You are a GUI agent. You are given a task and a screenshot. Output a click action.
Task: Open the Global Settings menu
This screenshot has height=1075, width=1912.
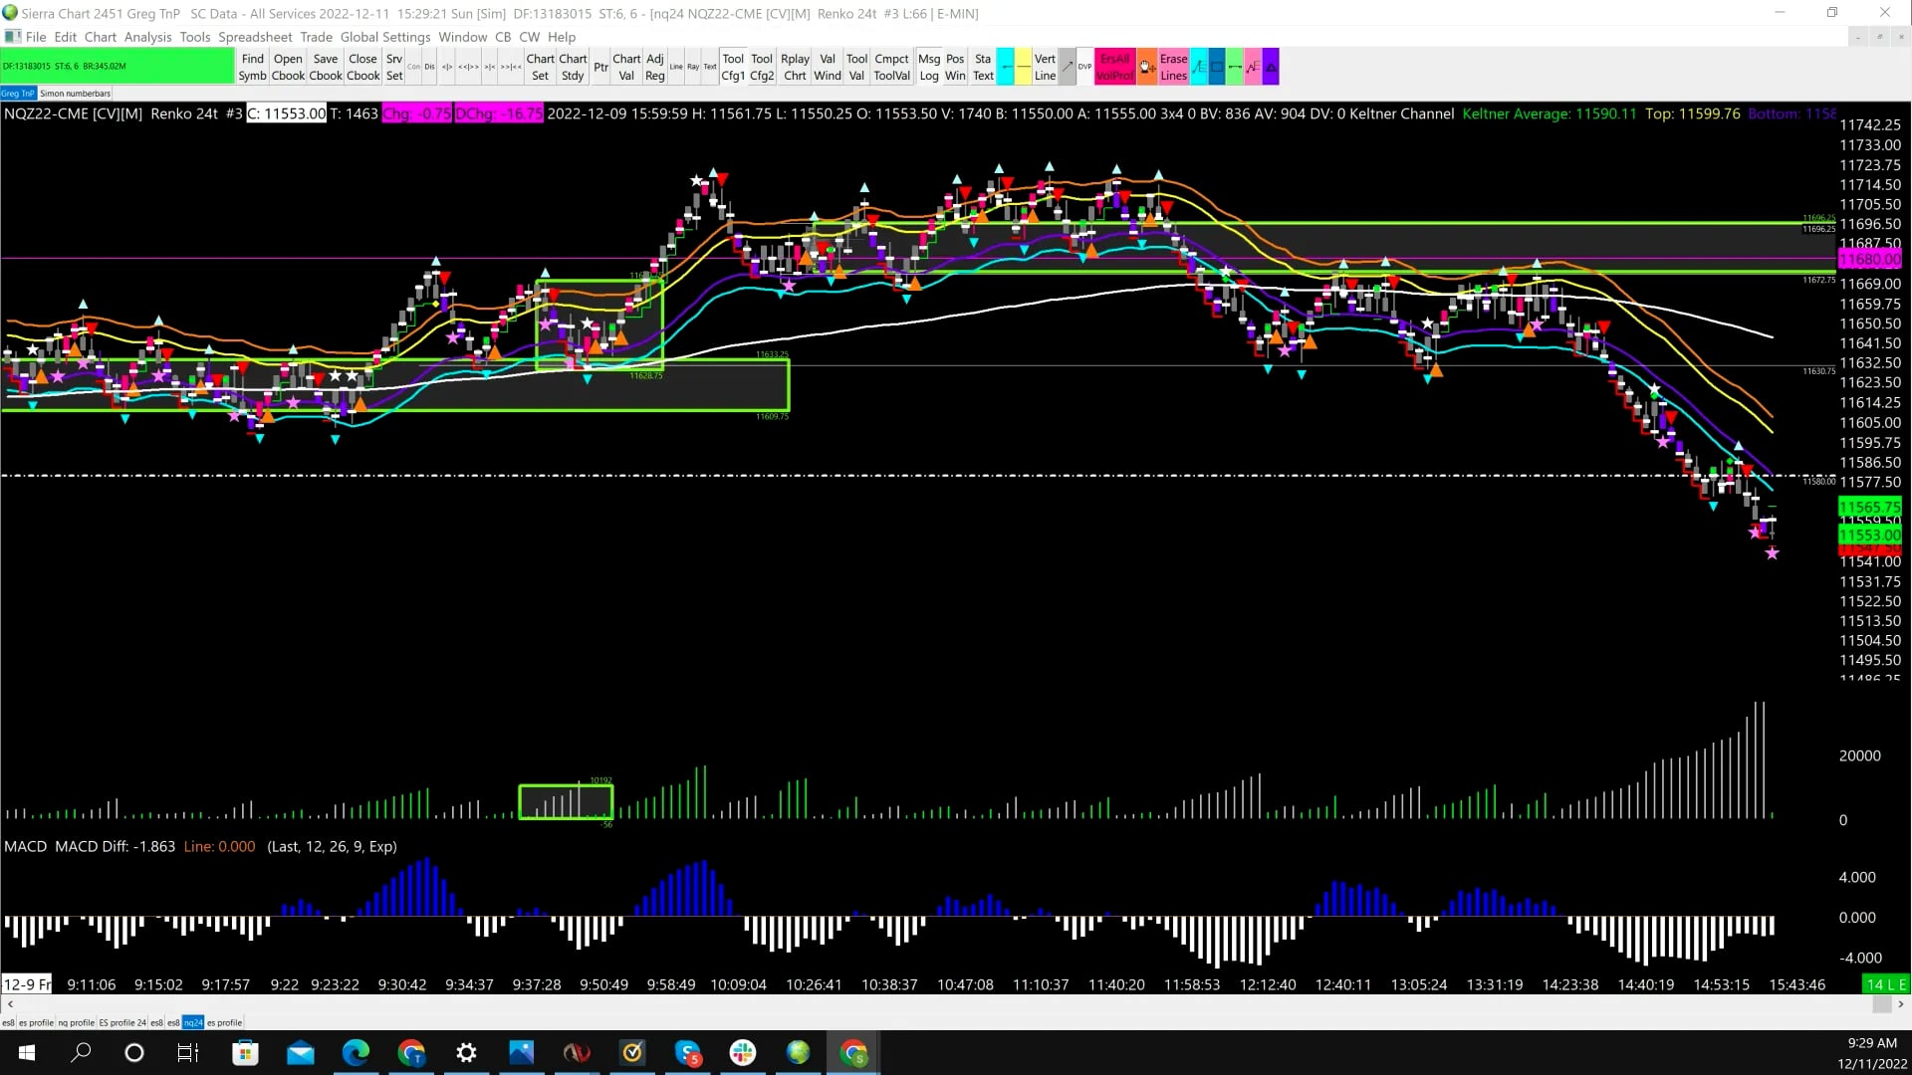click(x=385, y=37)
